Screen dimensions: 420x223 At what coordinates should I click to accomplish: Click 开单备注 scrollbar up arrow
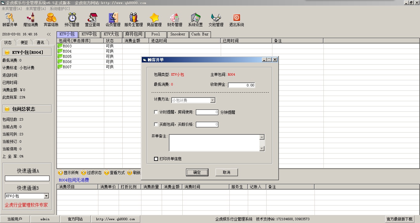tap(262, 137)
